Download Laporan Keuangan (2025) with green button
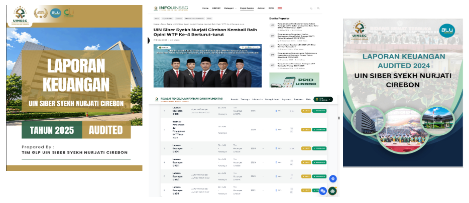The height and width of the screenshot is (203, 469). [319, 111]
